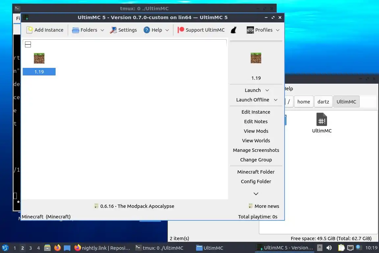Switch to workspace 1
379x253 pixels.
coord(15,248)
